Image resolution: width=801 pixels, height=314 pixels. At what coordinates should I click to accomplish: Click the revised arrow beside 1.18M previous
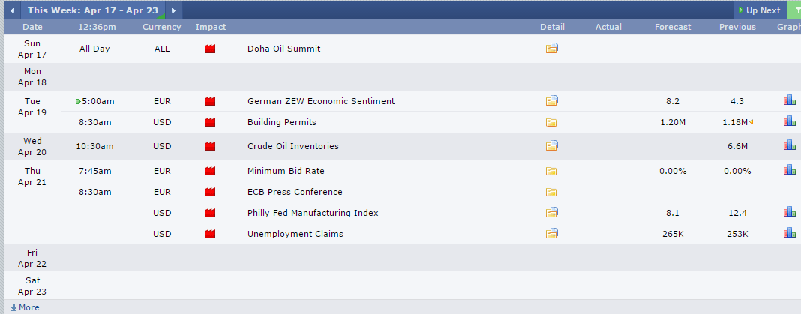(x=751, y=122)
